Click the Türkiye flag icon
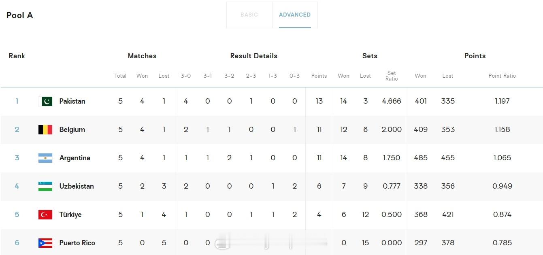Screen dimensions: 543x255 (x=45, y=215)
